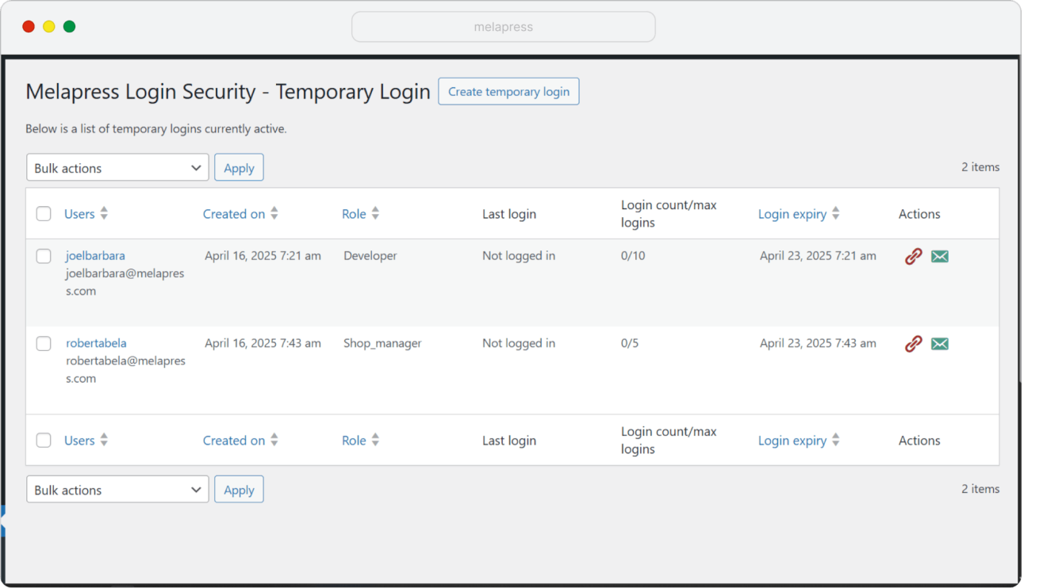Click the bottom 2 items count

click(x=980, y=488)
